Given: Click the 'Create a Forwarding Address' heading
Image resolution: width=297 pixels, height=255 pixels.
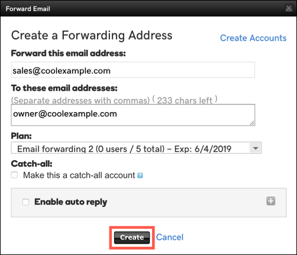Looking at the screenshot, I should coord(92,36).
